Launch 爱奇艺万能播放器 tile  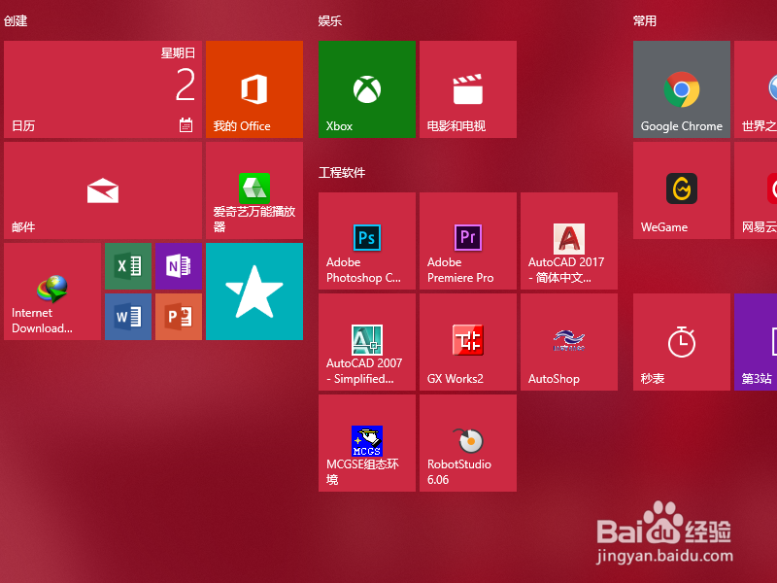[x=254, y=190]
